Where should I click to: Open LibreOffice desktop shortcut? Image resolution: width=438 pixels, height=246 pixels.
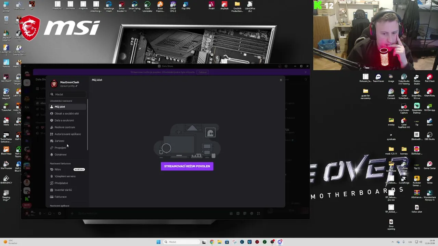click(250, 6)
